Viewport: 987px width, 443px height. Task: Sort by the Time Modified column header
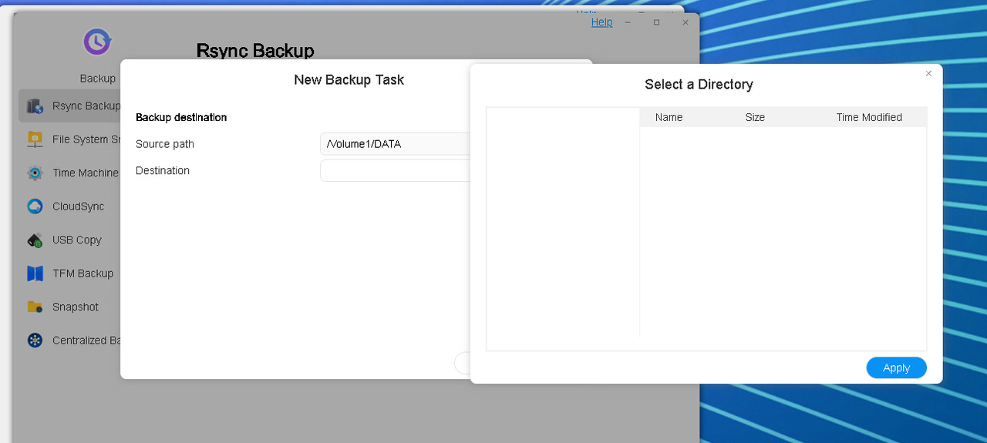click(869, 117)
